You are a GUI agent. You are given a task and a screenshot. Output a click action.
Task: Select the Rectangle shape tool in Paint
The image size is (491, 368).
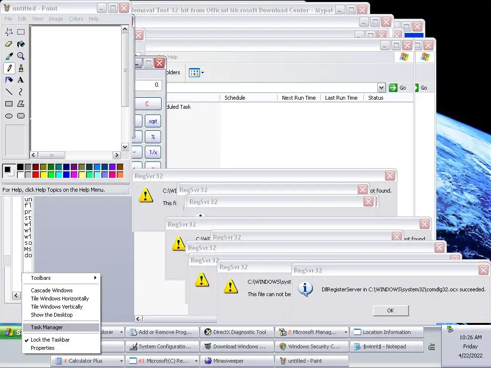coord(9,103)
